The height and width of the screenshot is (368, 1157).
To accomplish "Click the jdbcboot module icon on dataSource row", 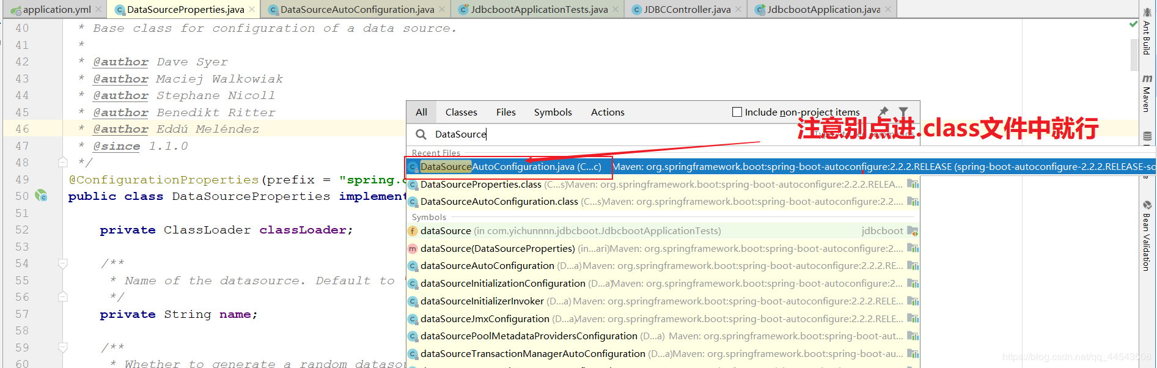I will click(913, 231).
